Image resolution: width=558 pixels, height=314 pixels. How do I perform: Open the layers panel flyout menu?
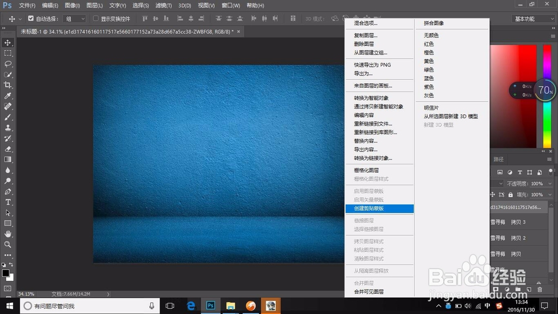click(550, 159)
